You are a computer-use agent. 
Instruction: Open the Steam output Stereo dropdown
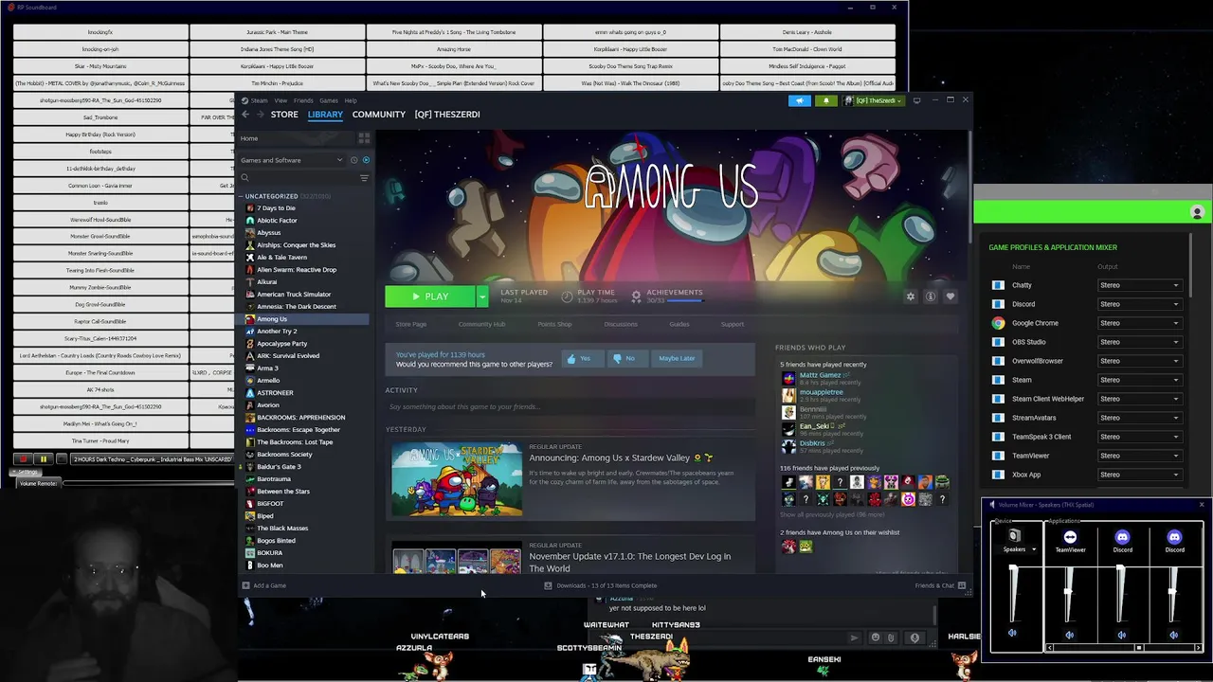(x=1140, y=380)
